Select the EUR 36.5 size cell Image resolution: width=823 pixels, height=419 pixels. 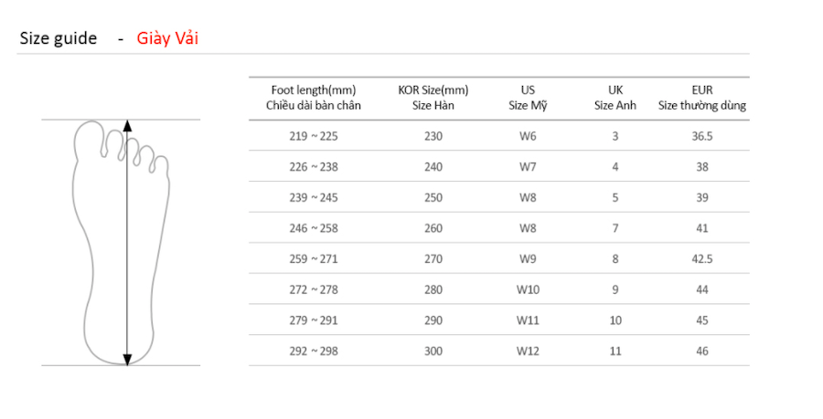(702, 136)
